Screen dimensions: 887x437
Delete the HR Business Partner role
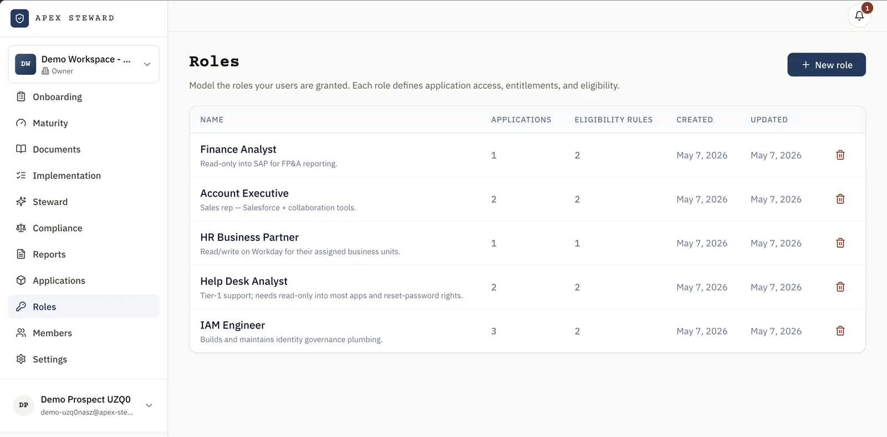(x=840, y=243)
